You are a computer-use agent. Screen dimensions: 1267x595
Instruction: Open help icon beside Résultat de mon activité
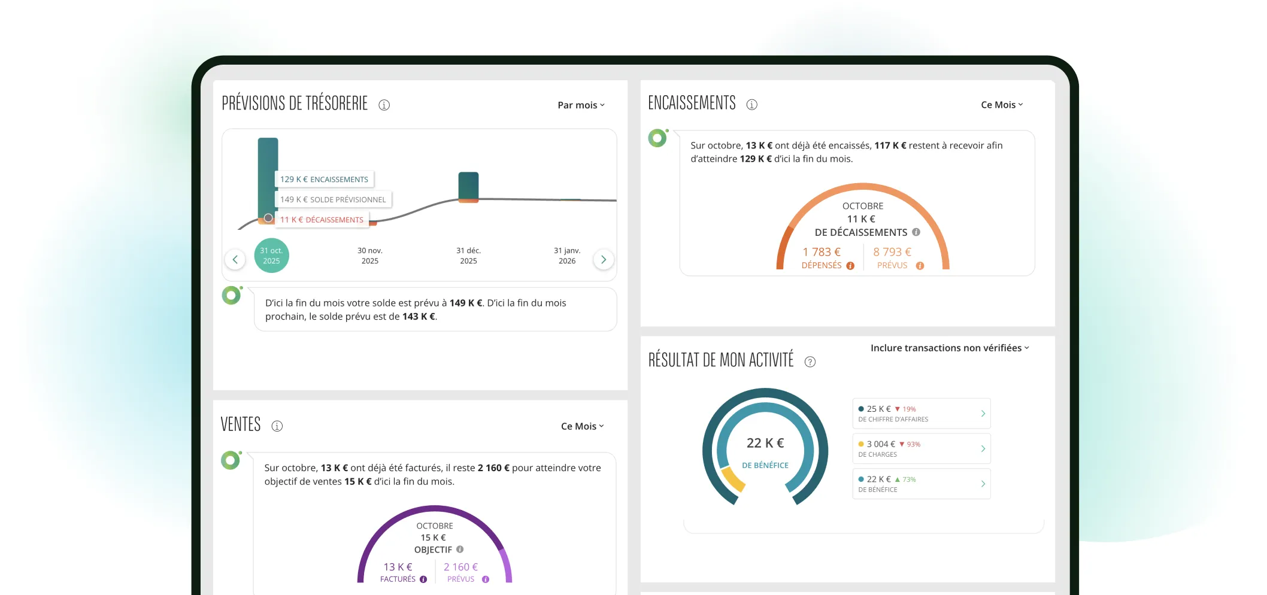810,362
